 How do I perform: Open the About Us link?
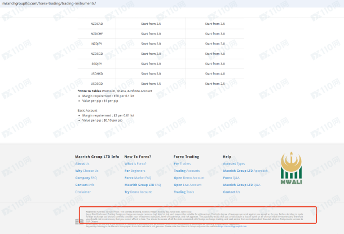tap(82, 163)
